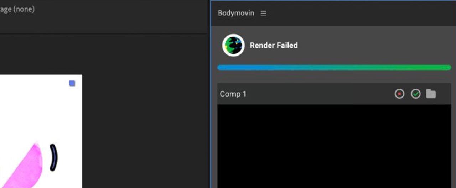Image resolution: width=456 pixels, height=188 pixels.
Task: Select the pink half-circle shape on canvas
Action: [x=23, y=166]
